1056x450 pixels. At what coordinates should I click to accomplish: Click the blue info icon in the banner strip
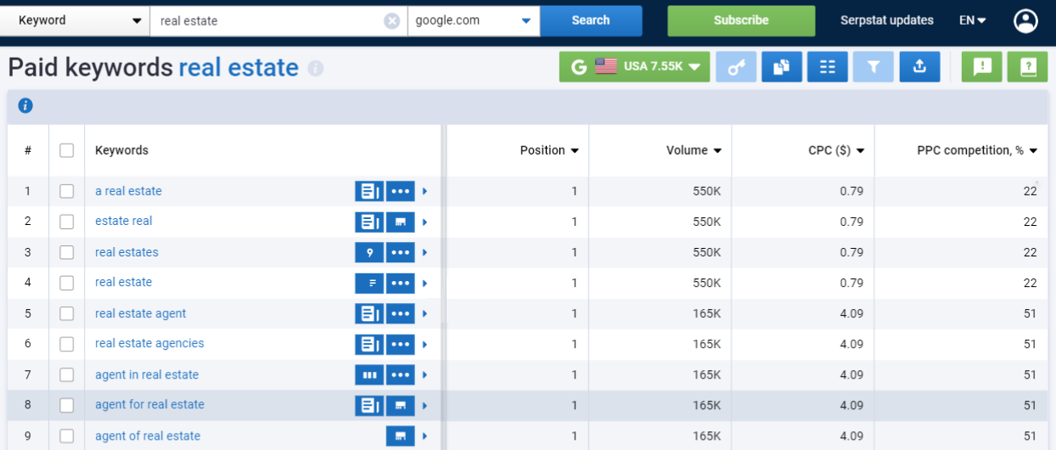point(25,106)
